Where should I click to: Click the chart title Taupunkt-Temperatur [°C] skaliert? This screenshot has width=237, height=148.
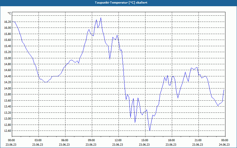(121, 3)
